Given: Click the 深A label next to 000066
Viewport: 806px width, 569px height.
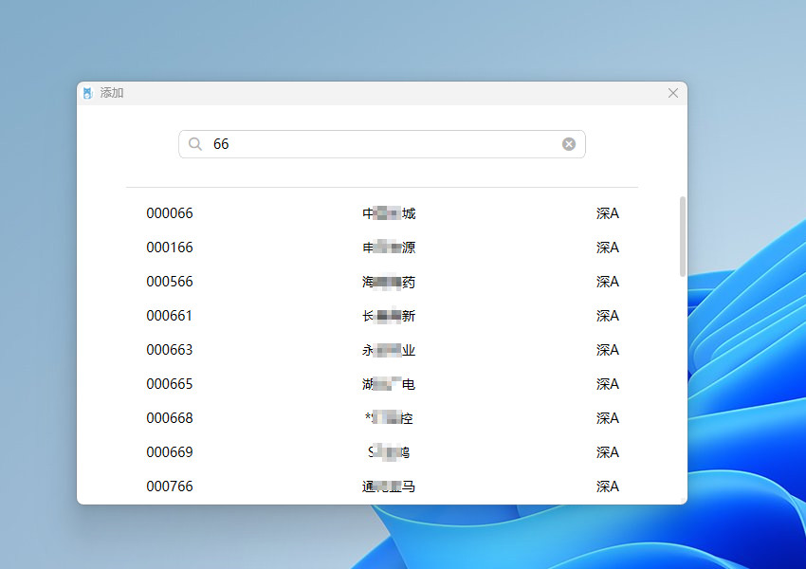Looking at the screenshot, I should click(x=607, y=213).
